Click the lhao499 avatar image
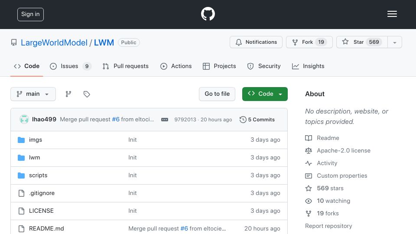Image resolution: width=416 pixels, height=234 pixels. tap(24, 120)
